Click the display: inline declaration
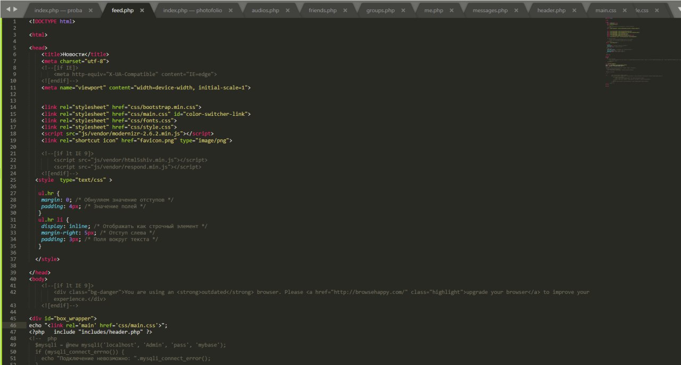Screen dimensions: 681x365 [66, 227]
